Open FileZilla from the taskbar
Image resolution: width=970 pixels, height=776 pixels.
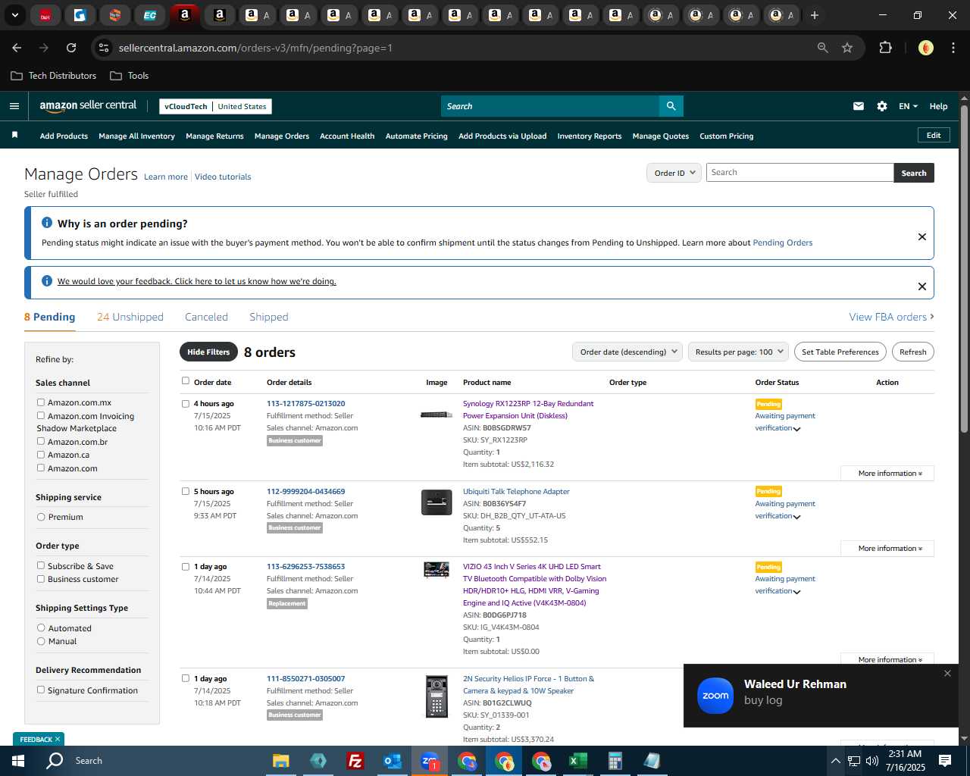355,761
